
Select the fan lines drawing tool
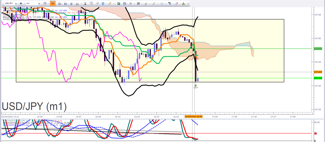point(146,4)
